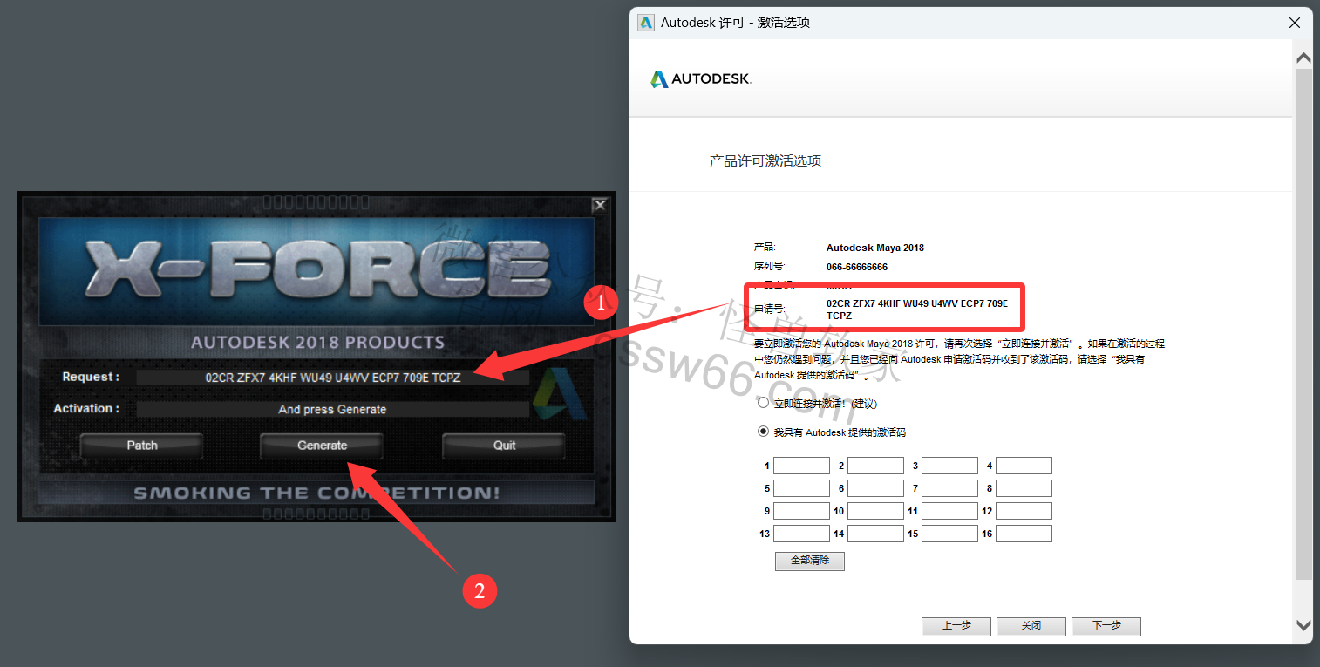
Task: Click the scrollbar down arrow in Autodesk dialog
Action: coord(1303,625)
